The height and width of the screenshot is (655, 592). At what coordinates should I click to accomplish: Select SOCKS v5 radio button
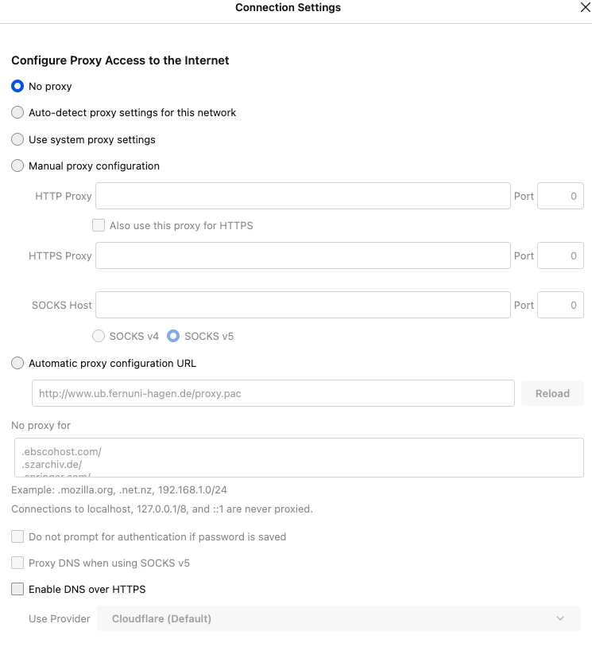173,336
